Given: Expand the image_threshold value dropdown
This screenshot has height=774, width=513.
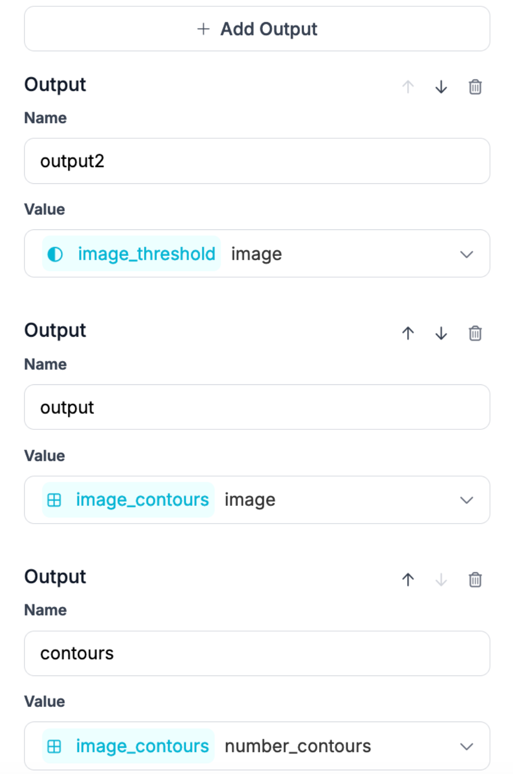Looking at the screenshot, I should tap(466, 255).
